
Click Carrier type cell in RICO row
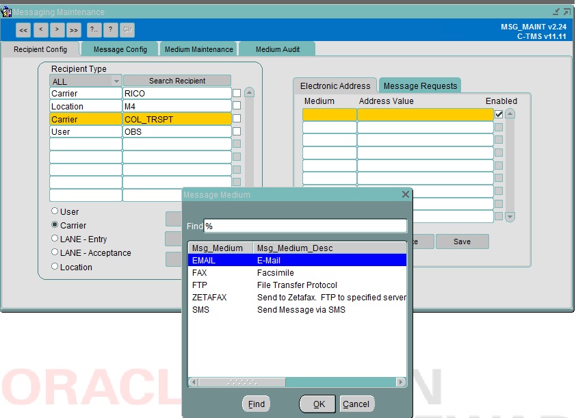pyautogui.click(x=86, y=93)
